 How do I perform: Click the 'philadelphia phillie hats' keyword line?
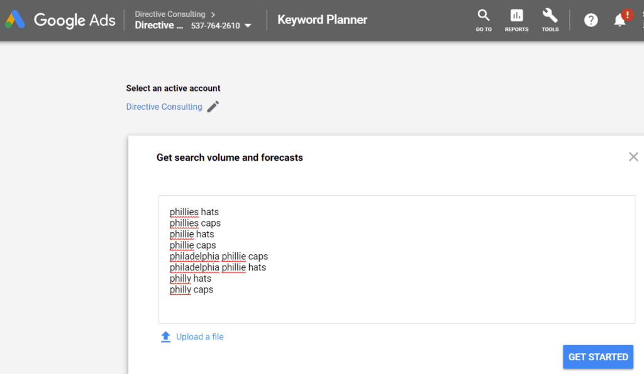point(218,267)
